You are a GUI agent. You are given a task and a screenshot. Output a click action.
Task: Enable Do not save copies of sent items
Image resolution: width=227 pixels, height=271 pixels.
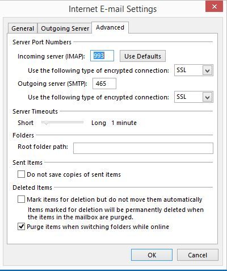coord(21,174)
